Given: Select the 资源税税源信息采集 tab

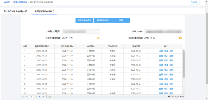Looking at the screenshot, I should click(x=43, y=11).
